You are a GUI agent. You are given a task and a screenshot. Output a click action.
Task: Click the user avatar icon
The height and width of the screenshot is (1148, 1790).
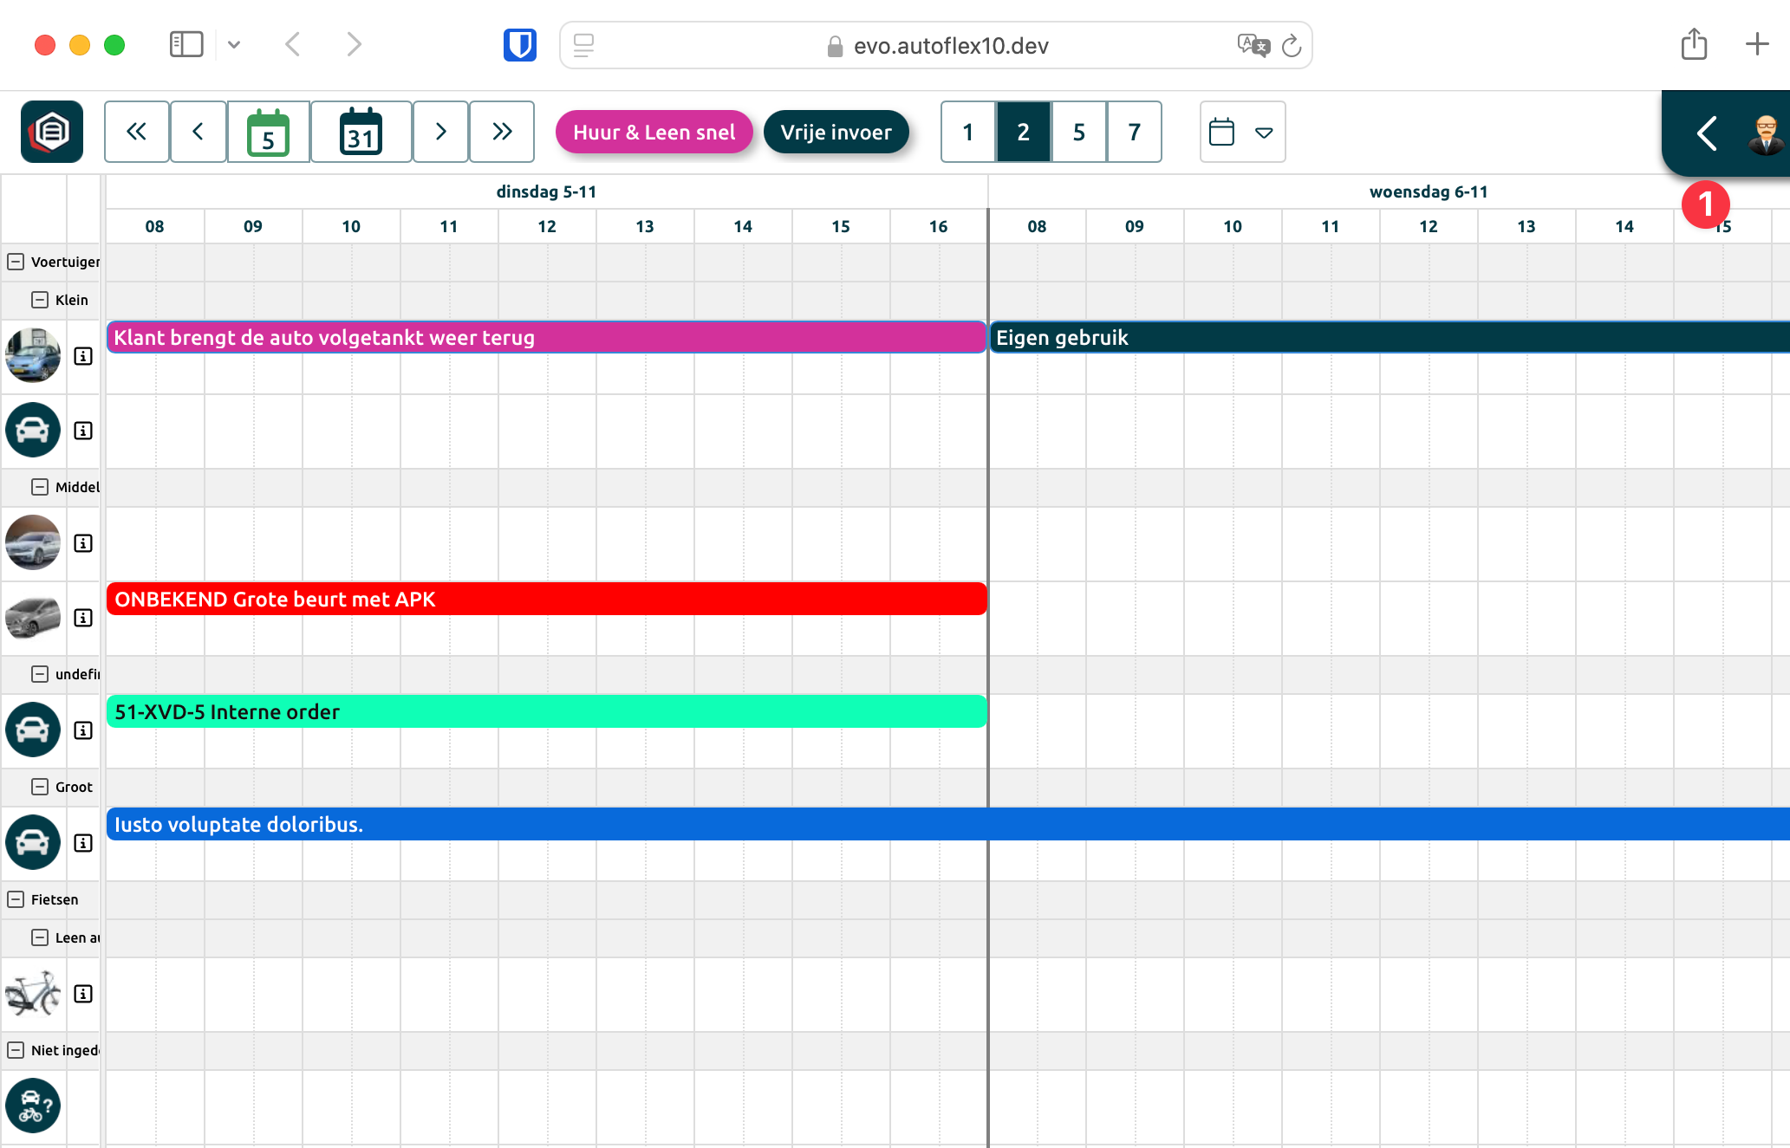[1765, 134]
